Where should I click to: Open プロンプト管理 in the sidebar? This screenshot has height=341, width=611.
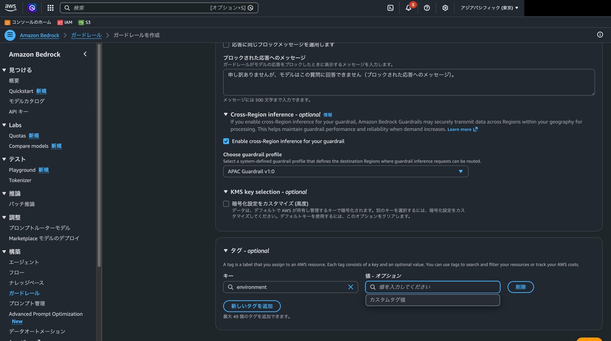[27, 304]
